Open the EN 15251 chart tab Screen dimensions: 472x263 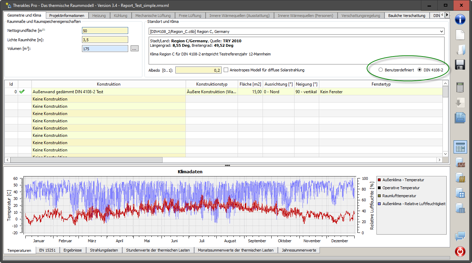point(48,250)
